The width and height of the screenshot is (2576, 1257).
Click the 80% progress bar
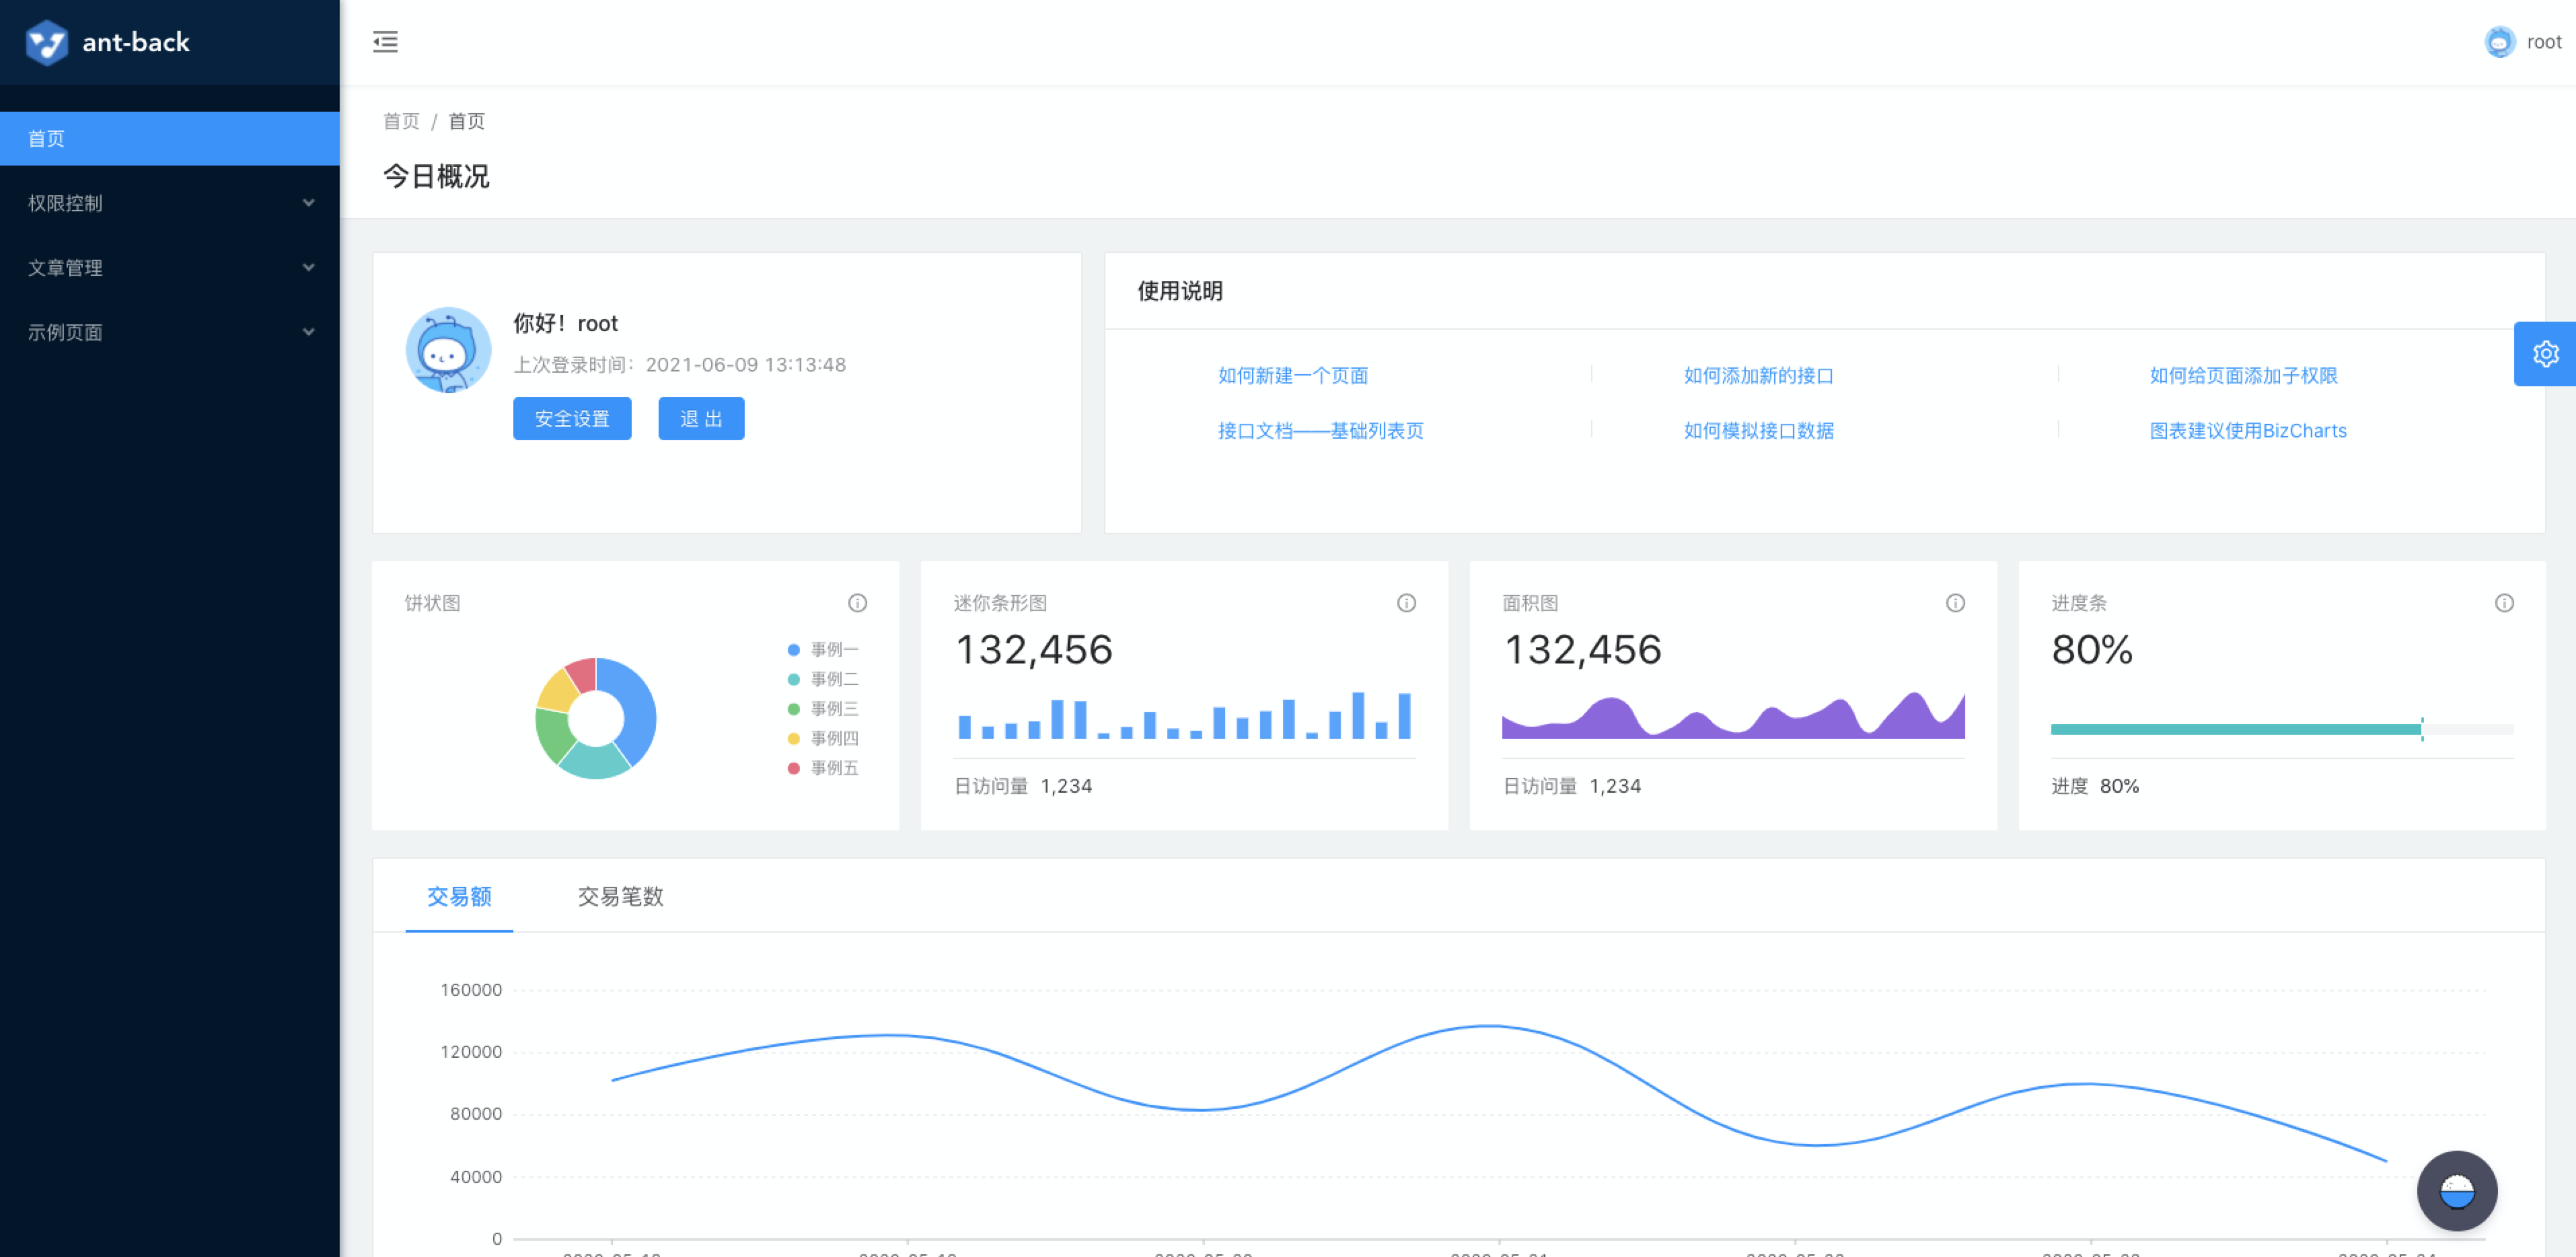point(2282,729)
